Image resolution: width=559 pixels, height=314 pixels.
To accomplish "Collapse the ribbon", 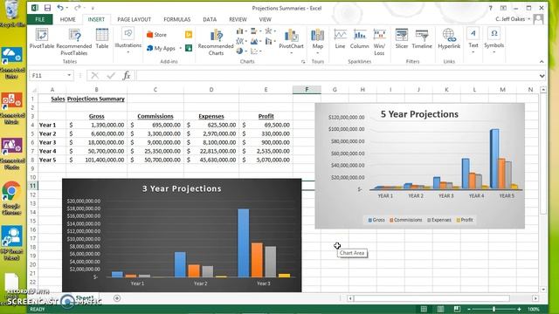I will pyautogui.click(x=542, y=62).
